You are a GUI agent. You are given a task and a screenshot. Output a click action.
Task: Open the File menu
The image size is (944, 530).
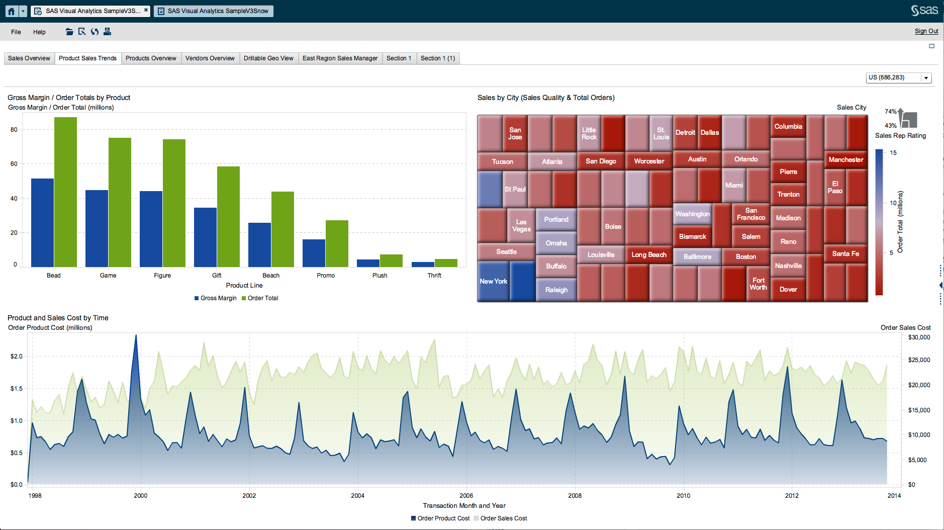click(x=16, y=32)
